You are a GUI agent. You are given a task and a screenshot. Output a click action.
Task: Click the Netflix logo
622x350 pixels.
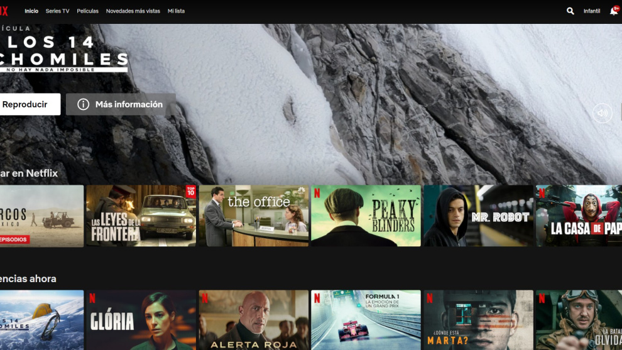(4, 11)
